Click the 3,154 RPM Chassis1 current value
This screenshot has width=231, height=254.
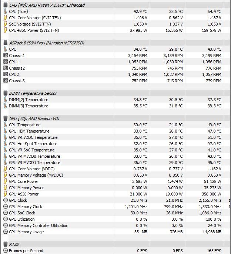point(138,56)
